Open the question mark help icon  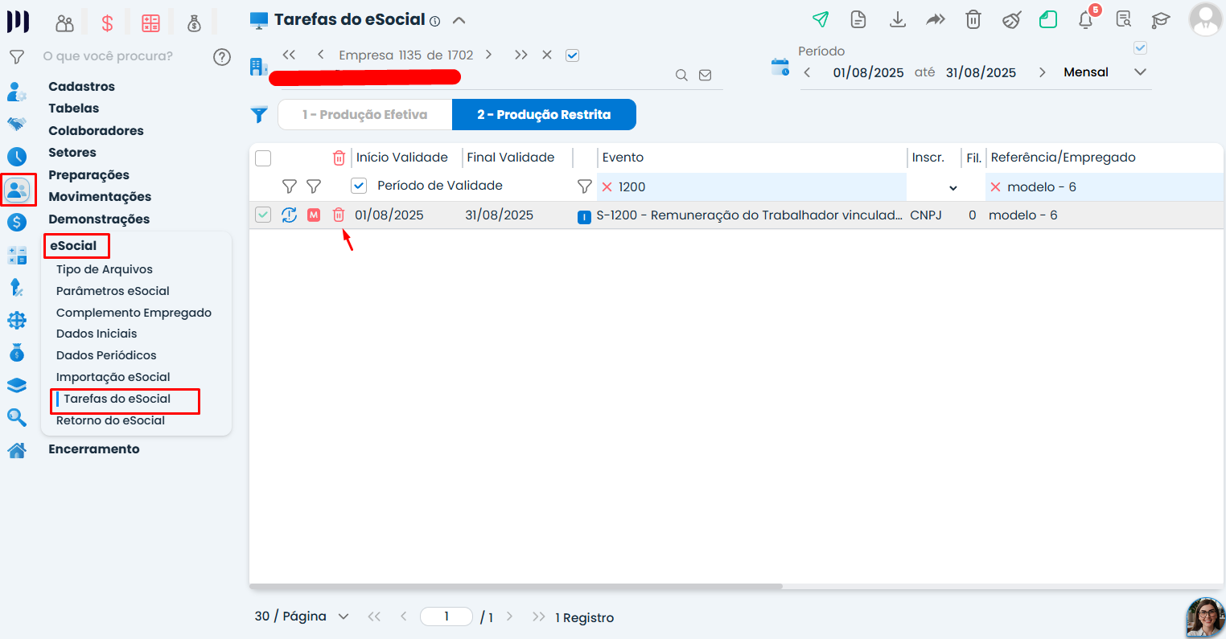coord(222,56)
